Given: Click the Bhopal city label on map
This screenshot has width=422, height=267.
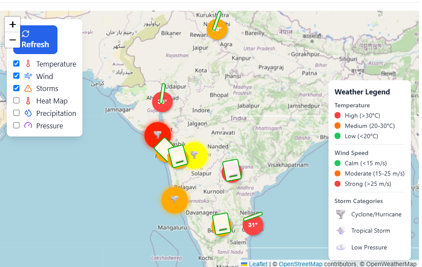Looking at the screenshot, I should (219, 95).
